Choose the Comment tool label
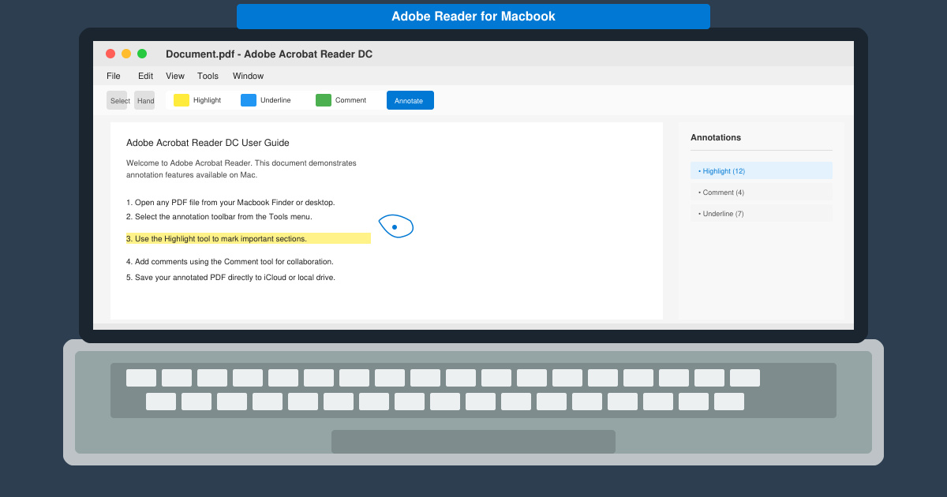The width and height of the screenshot is (947, 497). [350, 100]
